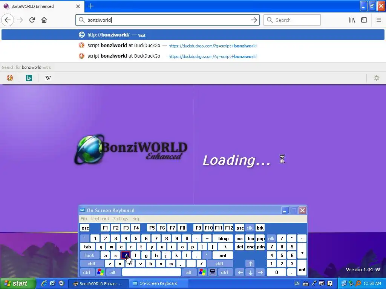Click the psc print screen key
This screenshot has width=386, height=289.
[240, 228]
